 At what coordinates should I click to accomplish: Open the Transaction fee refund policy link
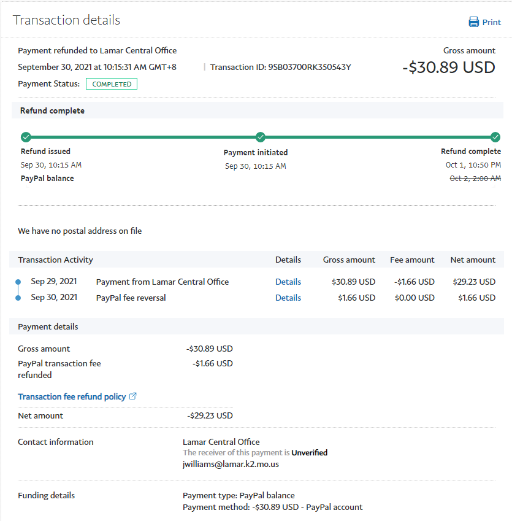[72, 397]
